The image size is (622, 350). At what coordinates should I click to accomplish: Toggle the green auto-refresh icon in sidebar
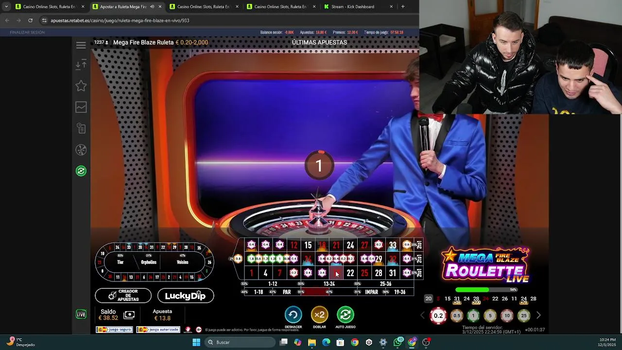(81, 171)
